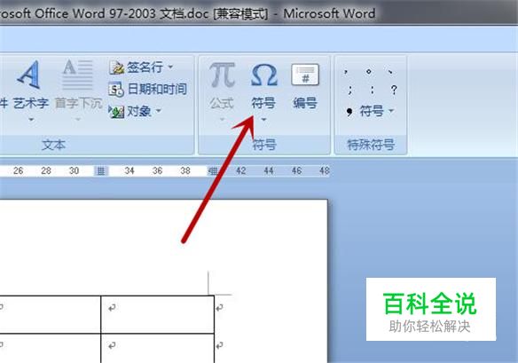Open the 艺术字 dropdown arrow
Screen dimensions: 518x363
tap(31, 119)
